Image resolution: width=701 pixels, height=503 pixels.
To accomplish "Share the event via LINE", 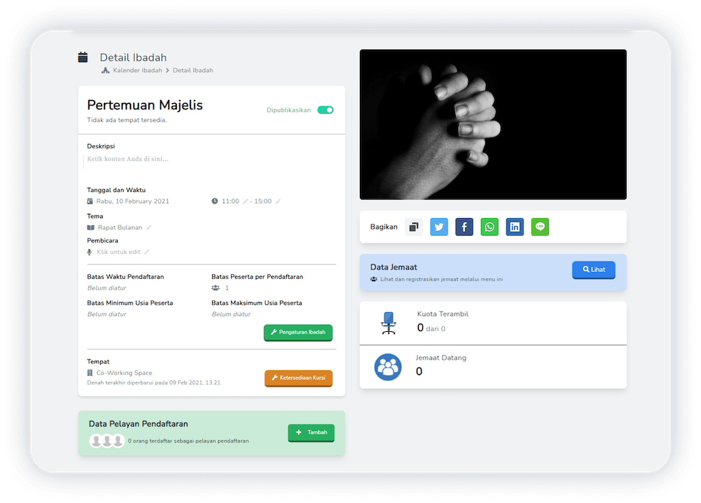I will pyautogui.click(x=540, y=227).
